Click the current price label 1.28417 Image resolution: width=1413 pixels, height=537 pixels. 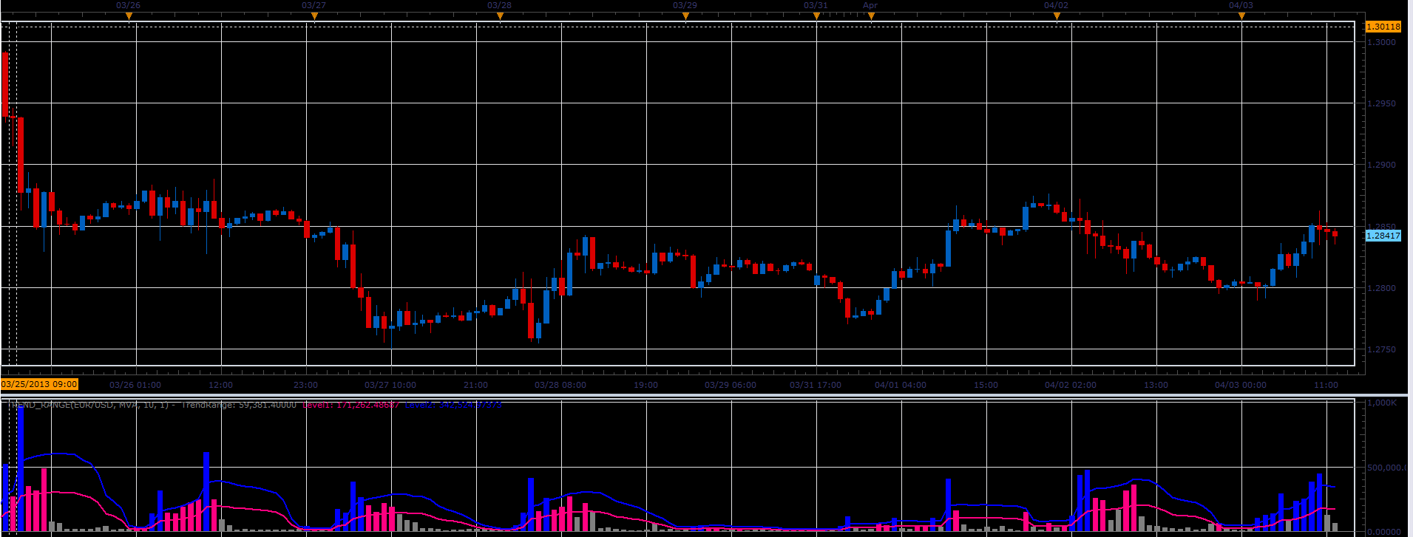[1383, 236]
